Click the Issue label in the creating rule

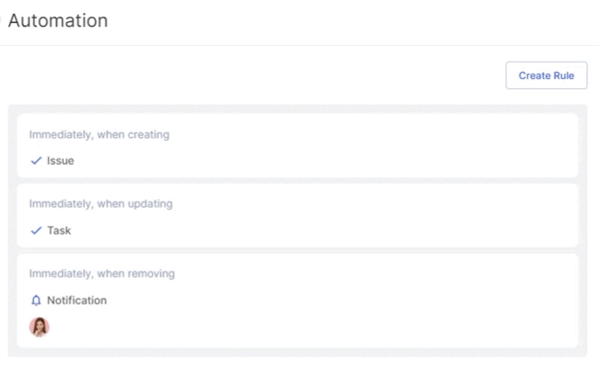coord(60,160)
